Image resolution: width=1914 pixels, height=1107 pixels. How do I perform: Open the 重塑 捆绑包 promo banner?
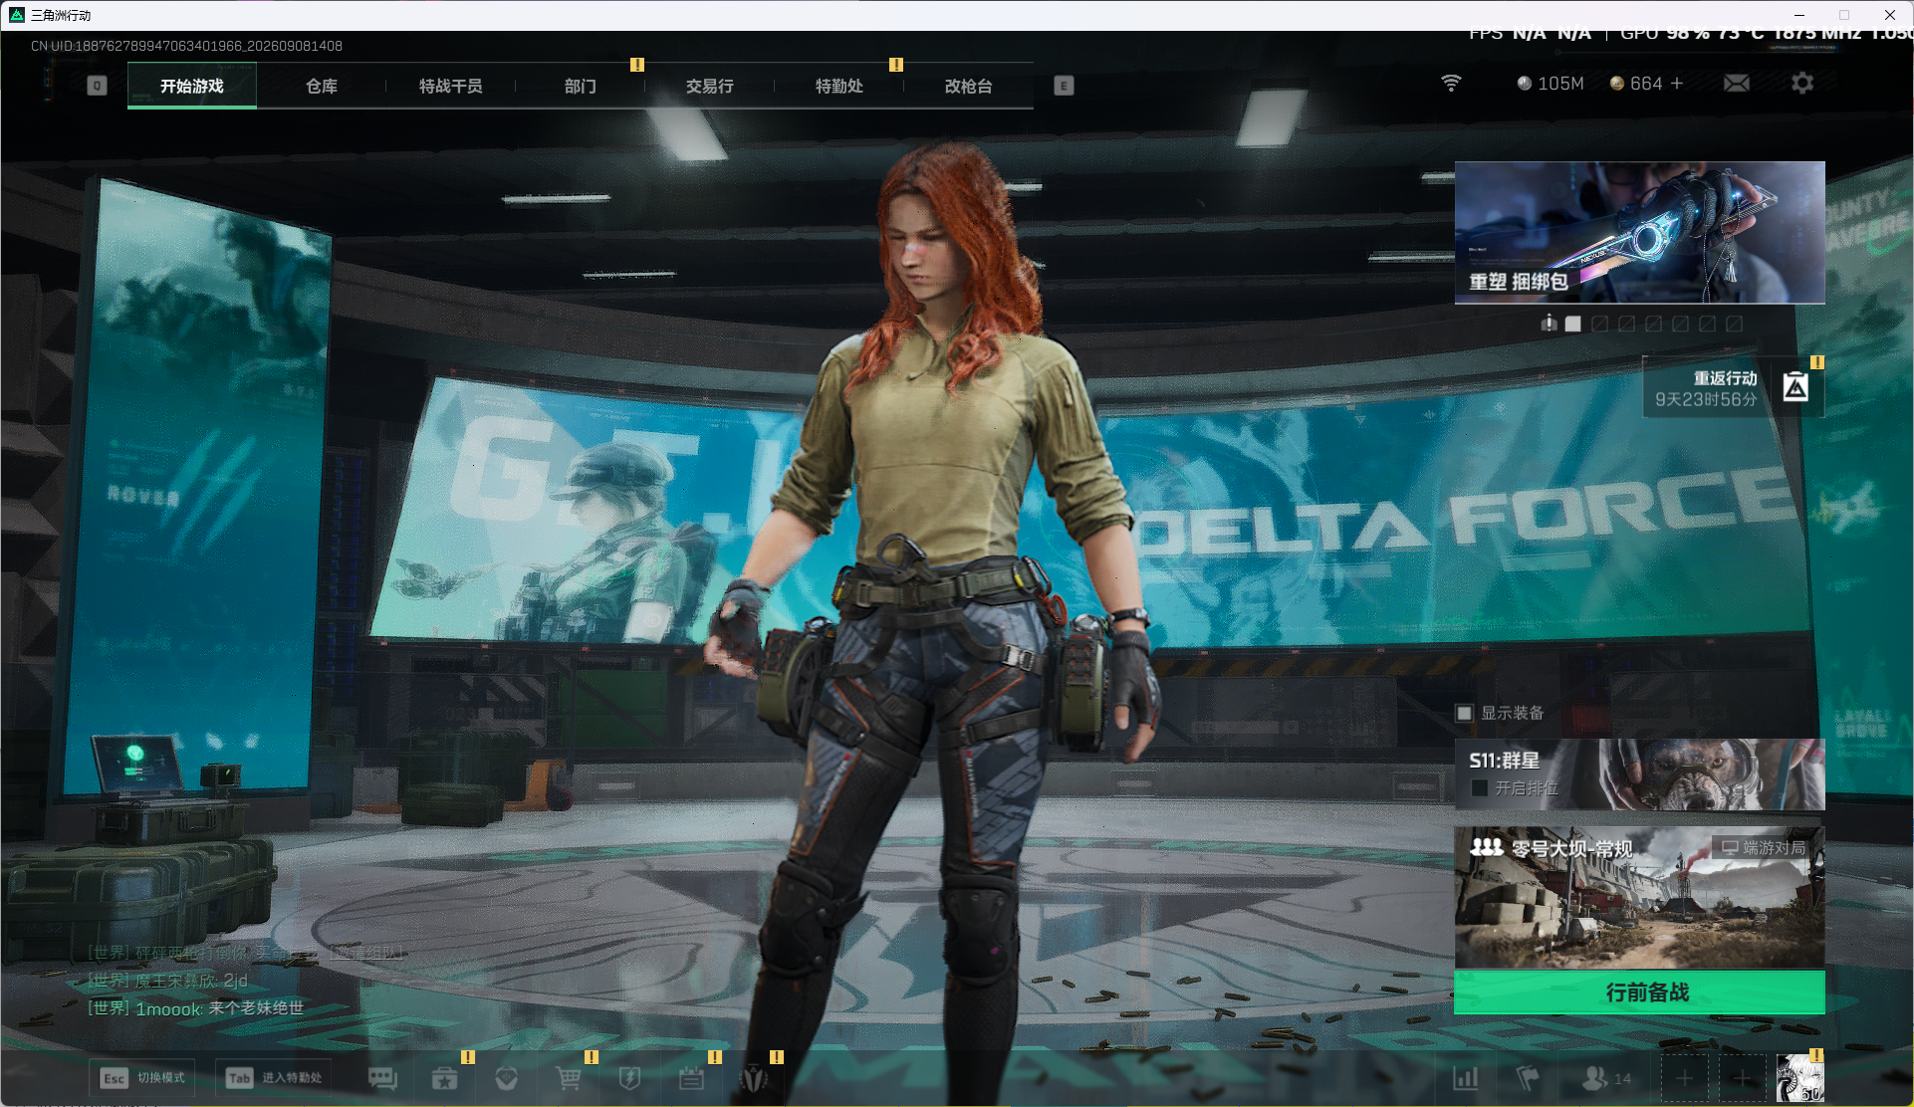pyautogui.click(x=1639, y=233)
